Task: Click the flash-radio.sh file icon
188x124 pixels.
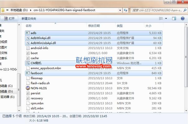Action: click(28, 83)
